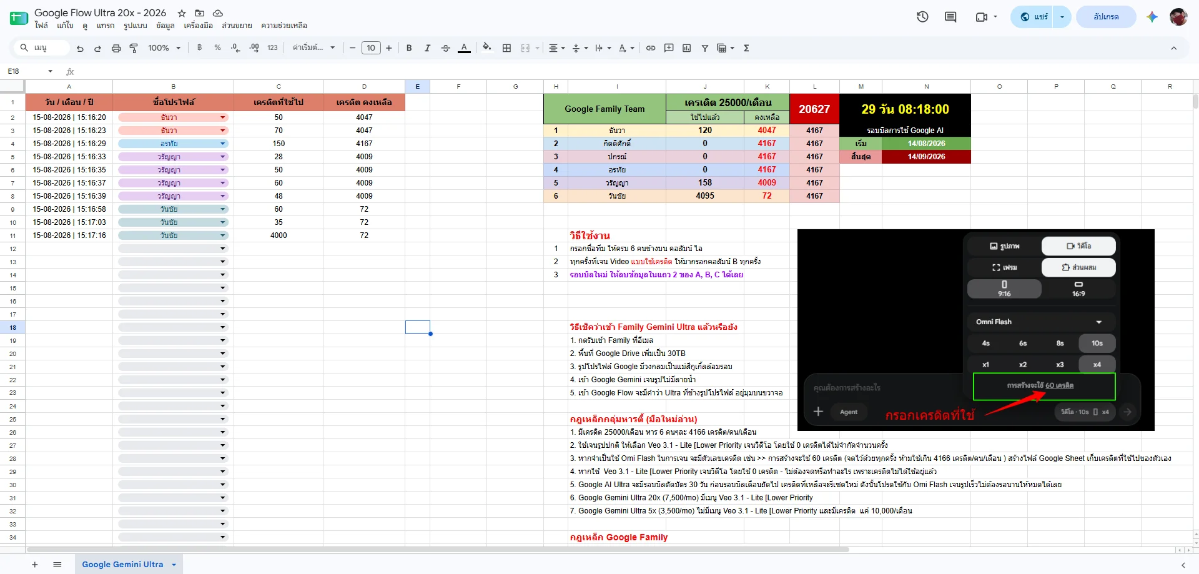The height and width of the screenshot is (574, 1199).
Task: Open the number format 123 menu
Action: [272, 48]
